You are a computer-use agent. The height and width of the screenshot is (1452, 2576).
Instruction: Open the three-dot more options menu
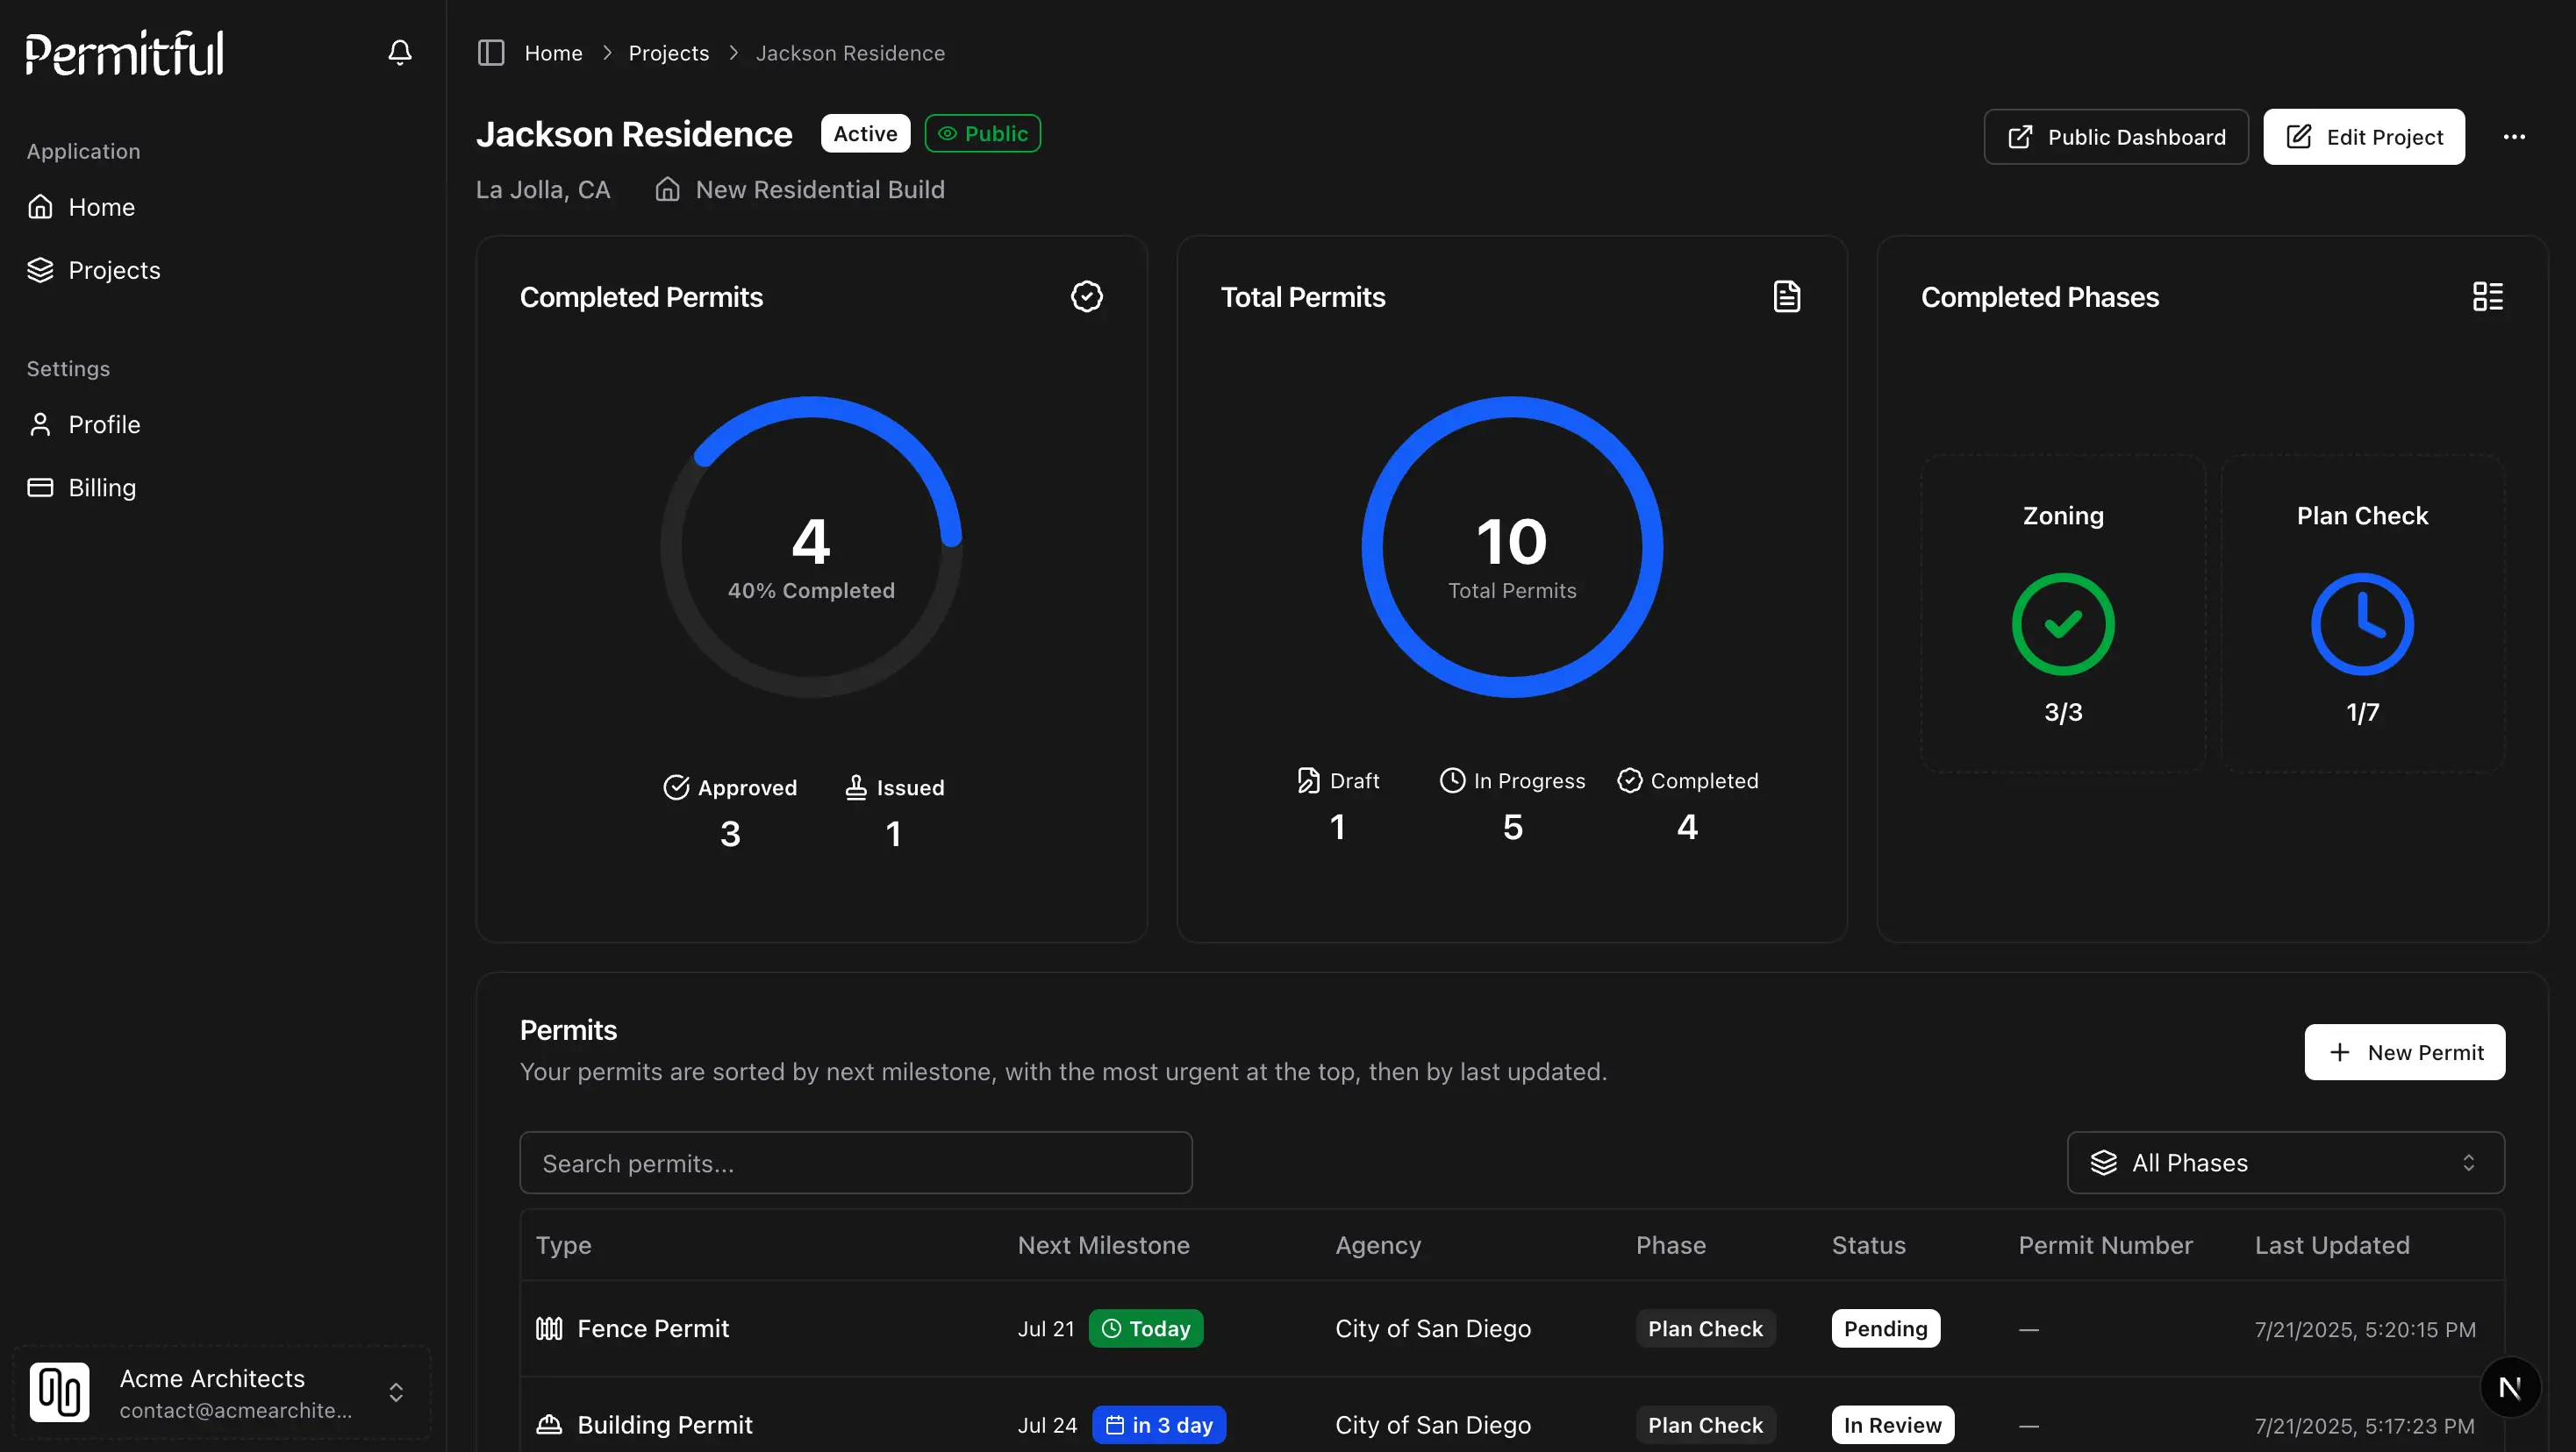click(2514, 137)
